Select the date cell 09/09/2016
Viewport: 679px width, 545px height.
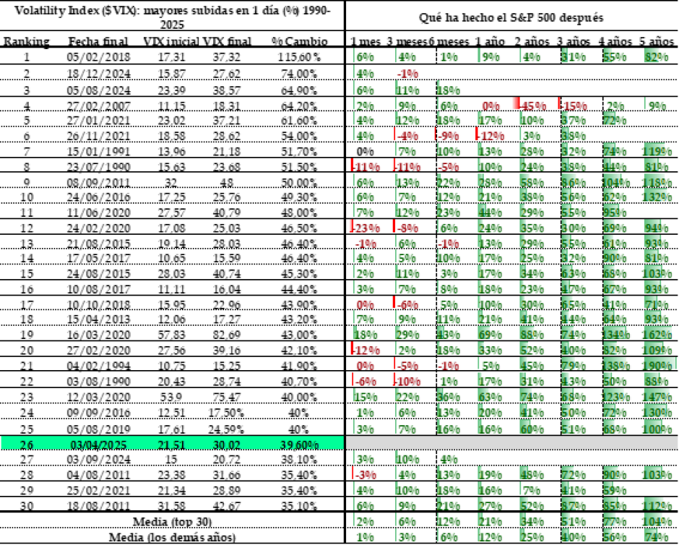(98, 413)
